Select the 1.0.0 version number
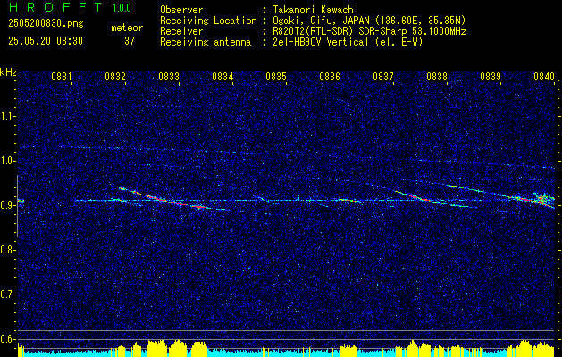This screenshot has width=562, height=357. (122, 7)
